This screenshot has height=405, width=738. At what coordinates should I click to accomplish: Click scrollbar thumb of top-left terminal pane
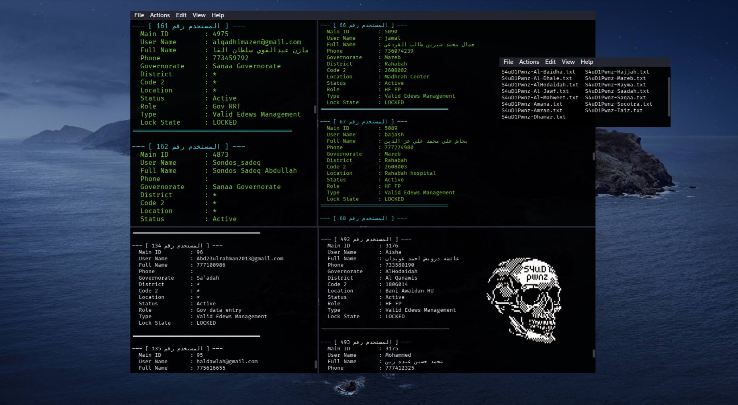(x=315, y=109)
